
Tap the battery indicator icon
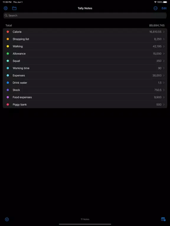coord(165,2)
